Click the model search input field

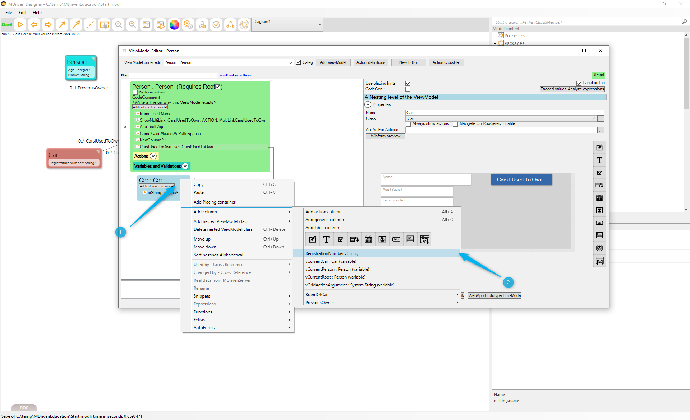tap(586, 22)
